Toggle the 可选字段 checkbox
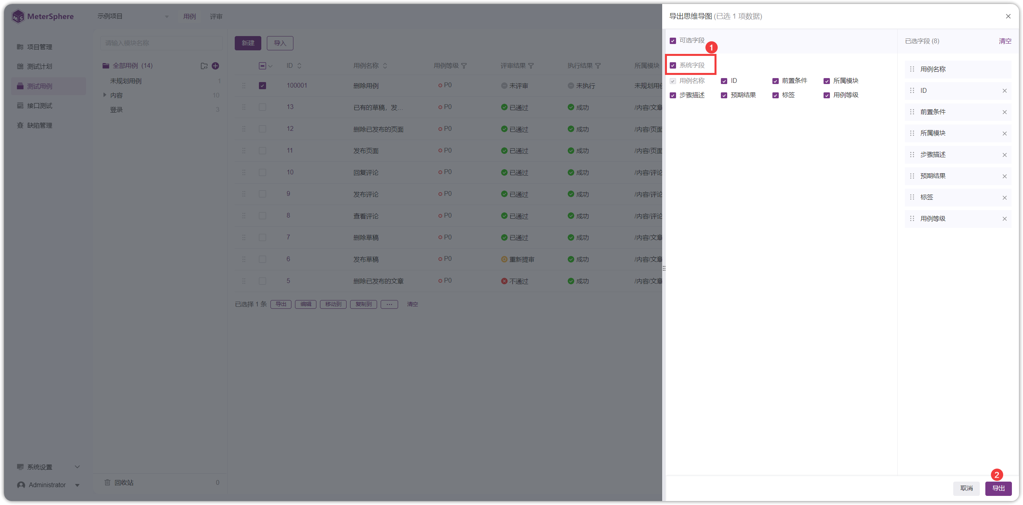 pyautogui.click(x=673, y=41)
